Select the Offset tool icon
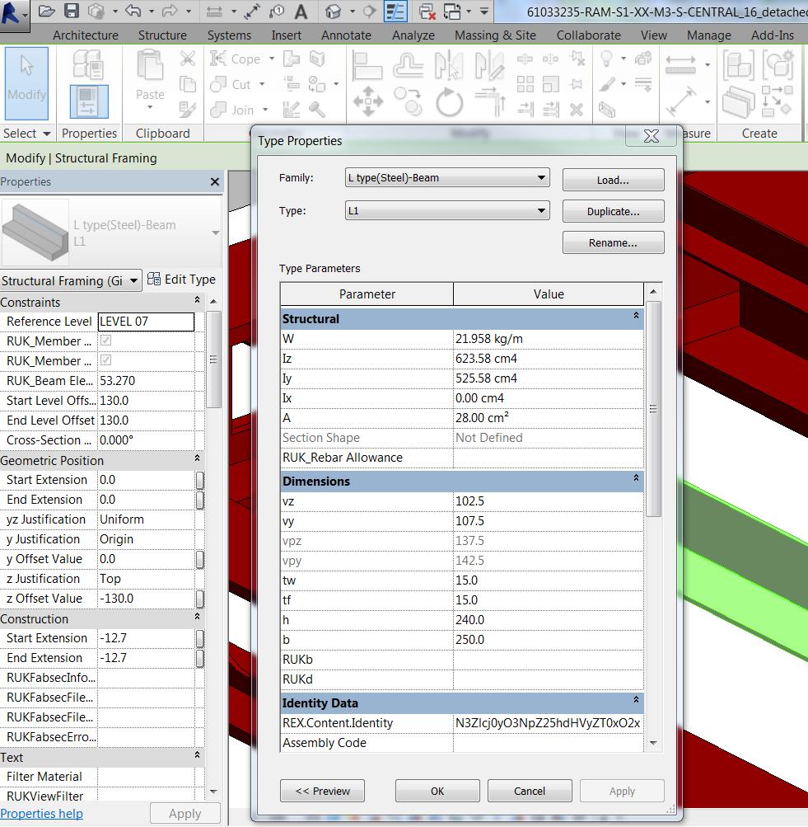This screenshot has width=808, height=827. point(409,65)
